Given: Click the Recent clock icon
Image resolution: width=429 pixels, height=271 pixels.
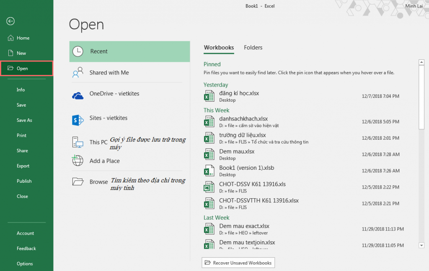Looking at the screenshot, I should coord(78,51).
